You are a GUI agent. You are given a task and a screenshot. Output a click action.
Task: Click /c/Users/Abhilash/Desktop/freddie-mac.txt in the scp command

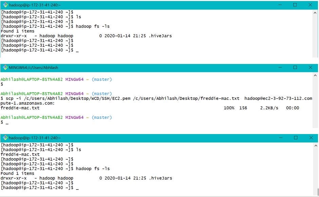click(186, 98)
